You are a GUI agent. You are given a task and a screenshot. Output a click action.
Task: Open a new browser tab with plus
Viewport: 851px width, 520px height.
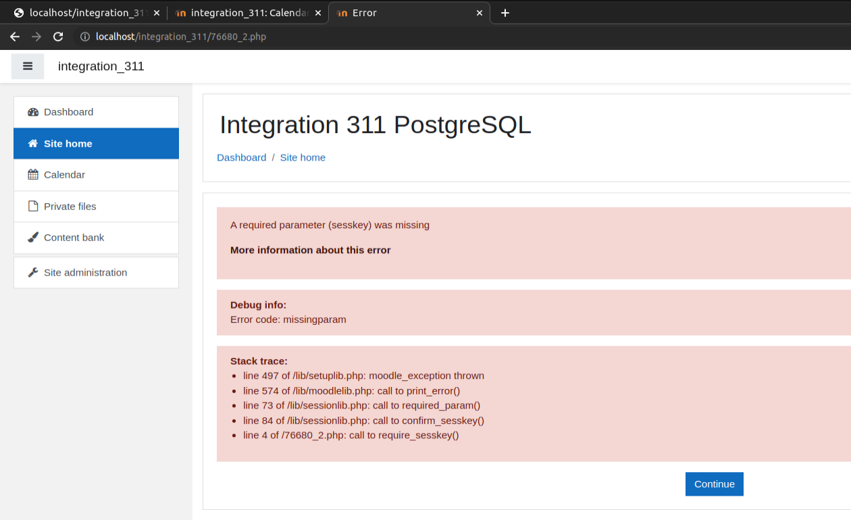tap(505, 13)
